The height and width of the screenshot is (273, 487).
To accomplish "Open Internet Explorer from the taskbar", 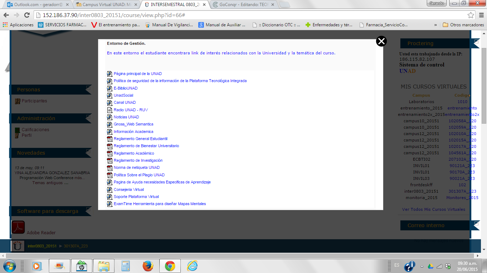I will (x=192, y=266).
